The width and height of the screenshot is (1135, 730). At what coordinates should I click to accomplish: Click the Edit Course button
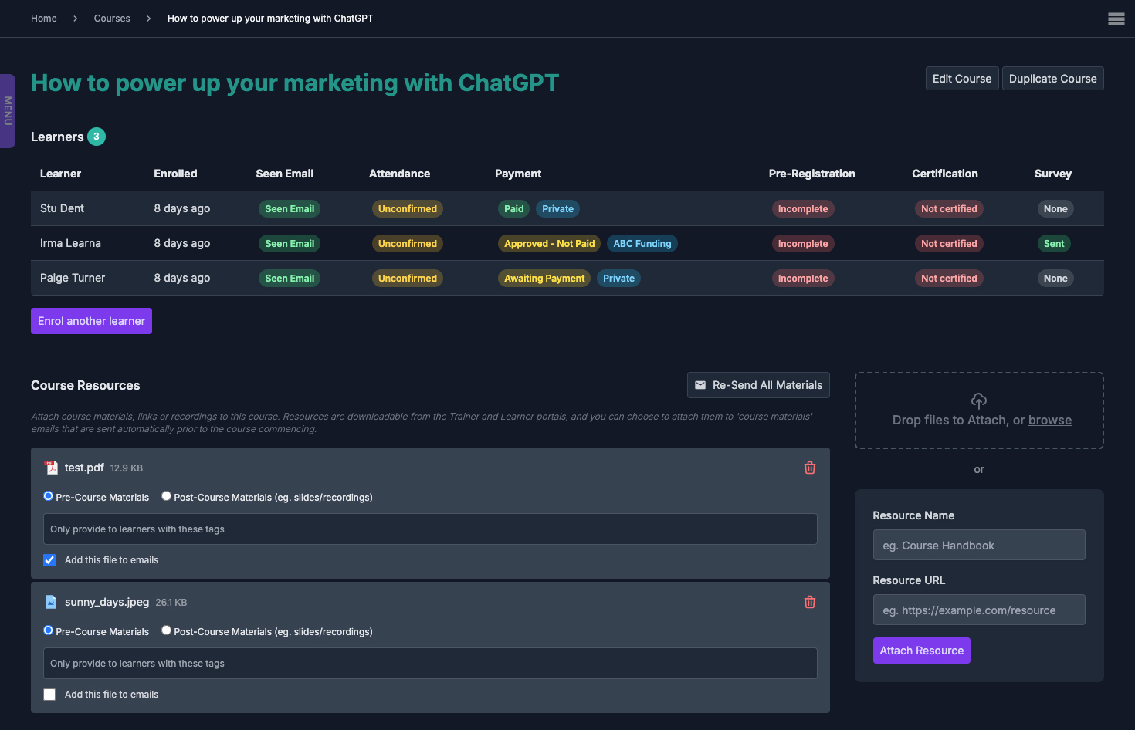961,79
